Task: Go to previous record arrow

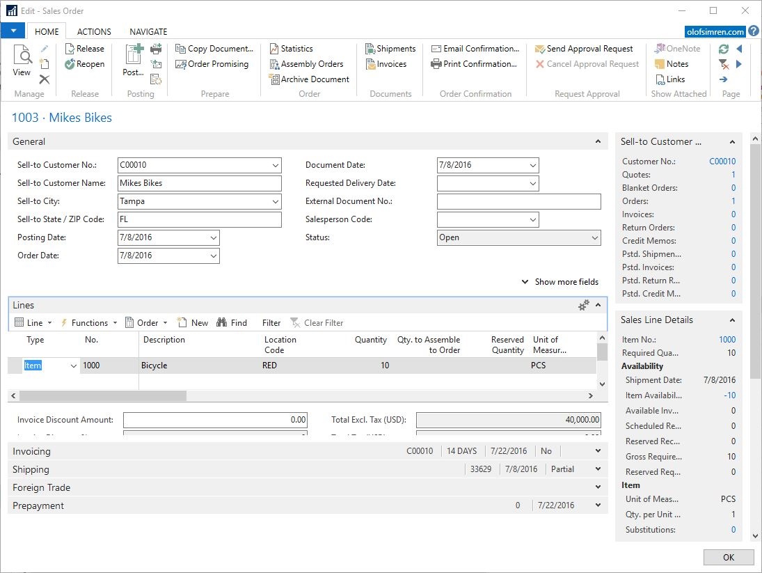Action: pos(739,49)
